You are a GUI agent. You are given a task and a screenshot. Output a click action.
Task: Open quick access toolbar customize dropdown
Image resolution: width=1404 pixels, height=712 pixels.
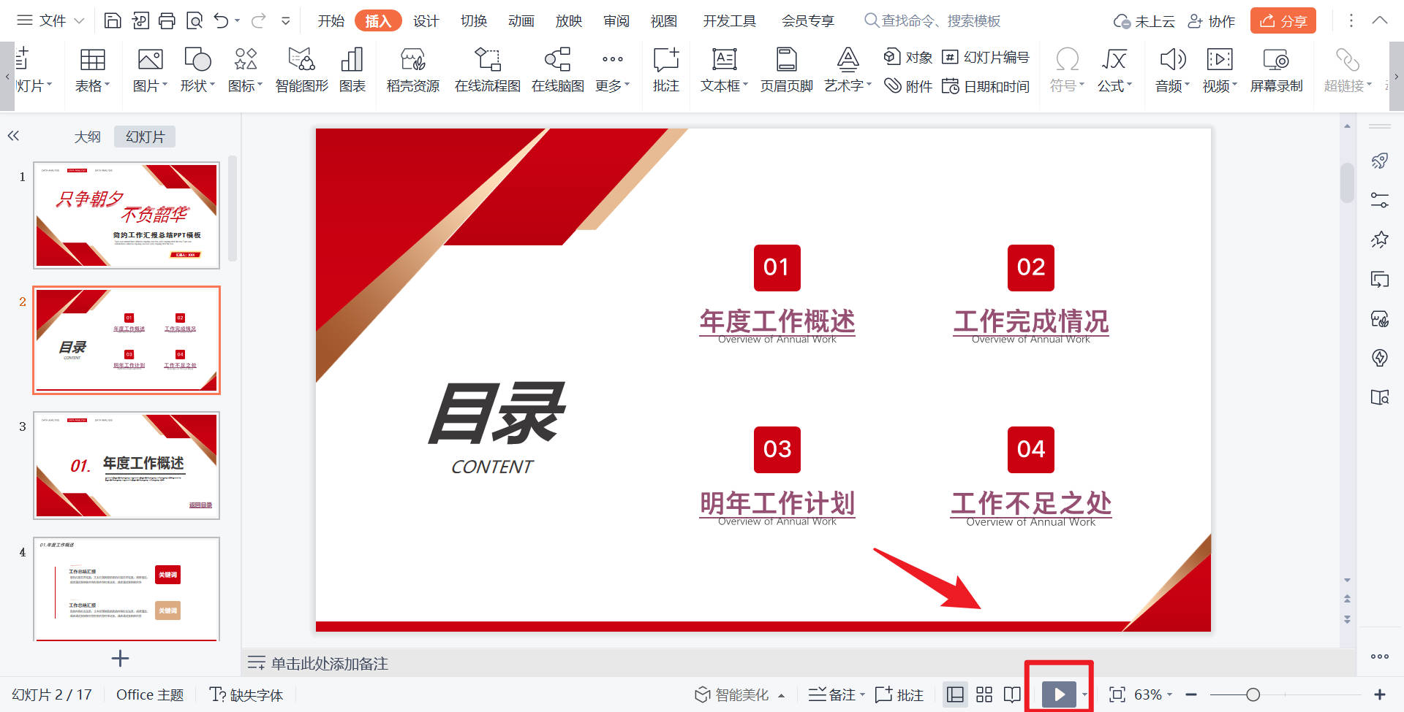[x=286, y=20]
